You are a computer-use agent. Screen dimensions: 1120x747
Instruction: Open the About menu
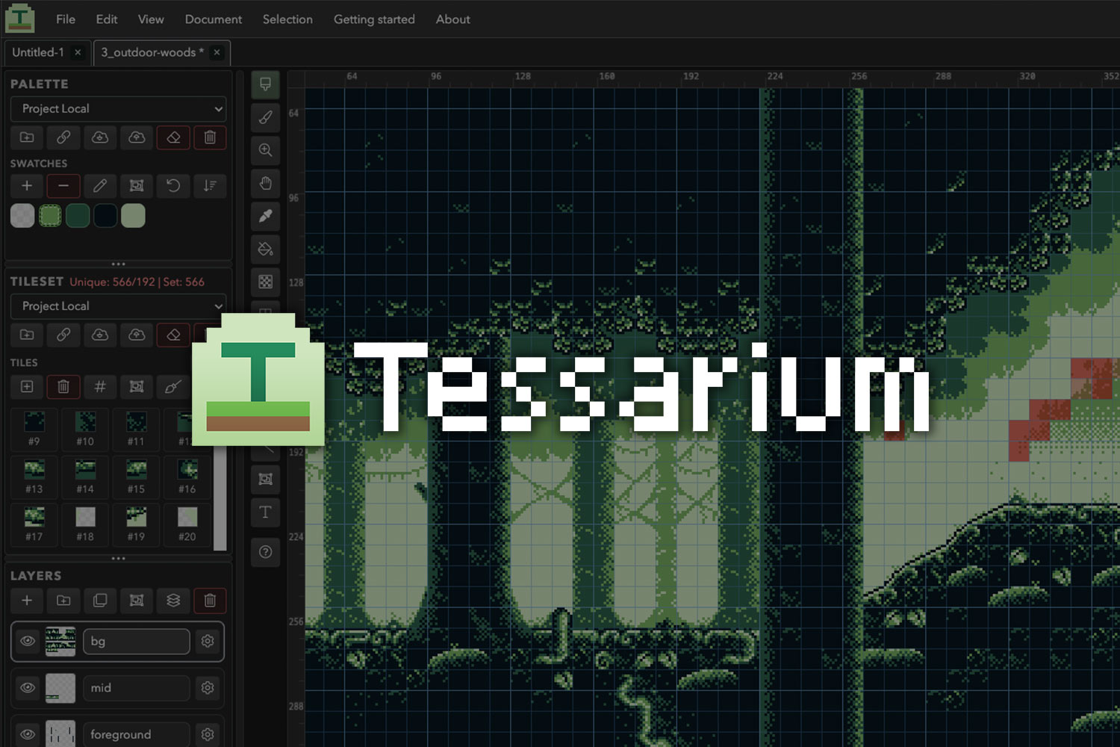click(452, 19)
